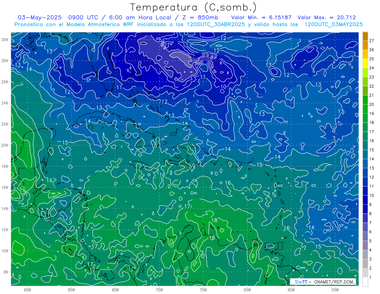Viewport: 380px width, 294px height.
Task: Click the 10N latitude axis label
Action: tap(5, 251)
